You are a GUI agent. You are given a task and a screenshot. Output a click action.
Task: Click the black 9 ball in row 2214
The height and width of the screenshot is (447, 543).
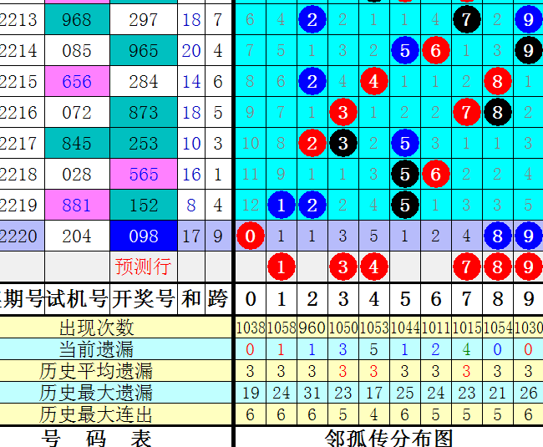point(528,51)
